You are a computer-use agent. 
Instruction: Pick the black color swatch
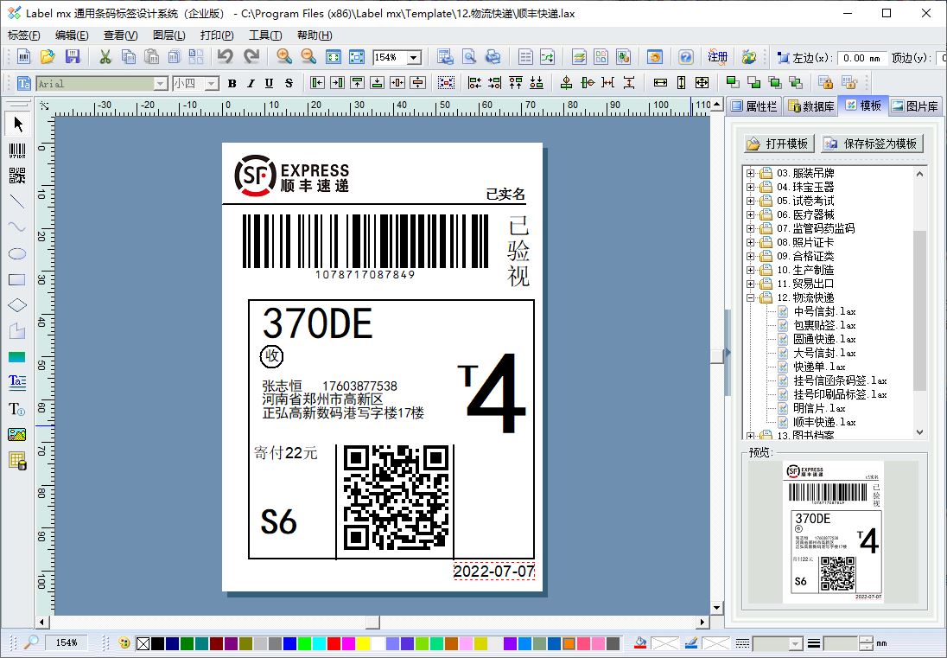[x=157, y=643]
